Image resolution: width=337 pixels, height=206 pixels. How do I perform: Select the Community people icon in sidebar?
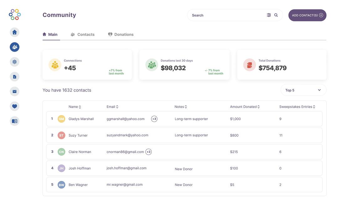pos(15,47)
